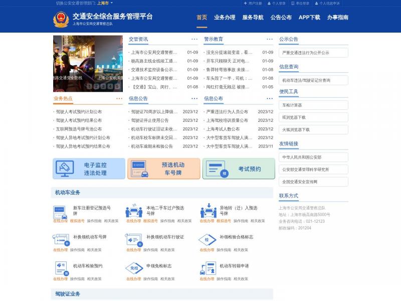Screen dimensions: 401x301
Task: Open 驾驶证停止使用公告
Action: point(150,120)
